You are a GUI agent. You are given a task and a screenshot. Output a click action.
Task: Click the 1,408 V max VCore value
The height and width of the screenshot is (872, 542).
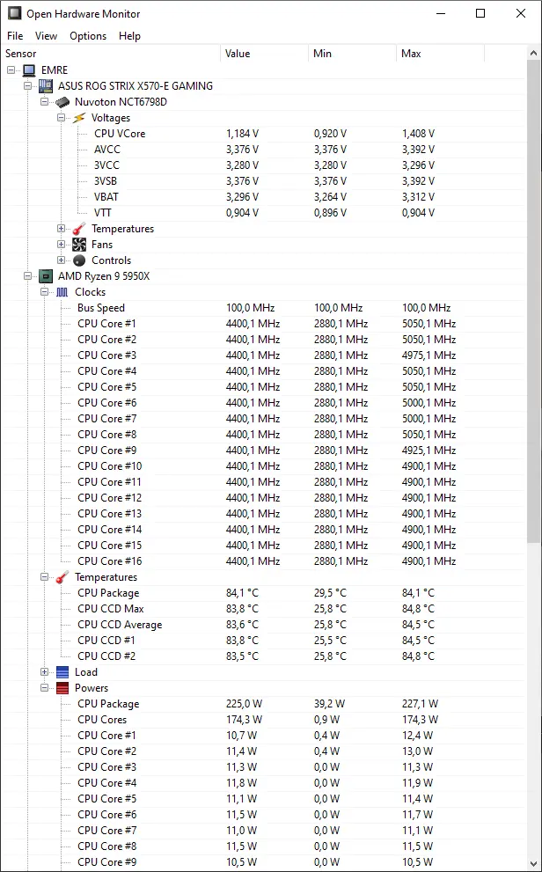pyautogui.click(x=418, y=134)
